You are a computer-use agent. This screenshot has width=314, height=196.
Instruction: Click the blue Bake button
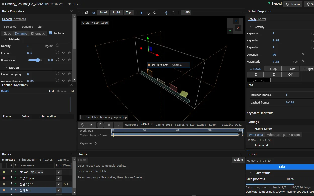click(x=280, y=167)
